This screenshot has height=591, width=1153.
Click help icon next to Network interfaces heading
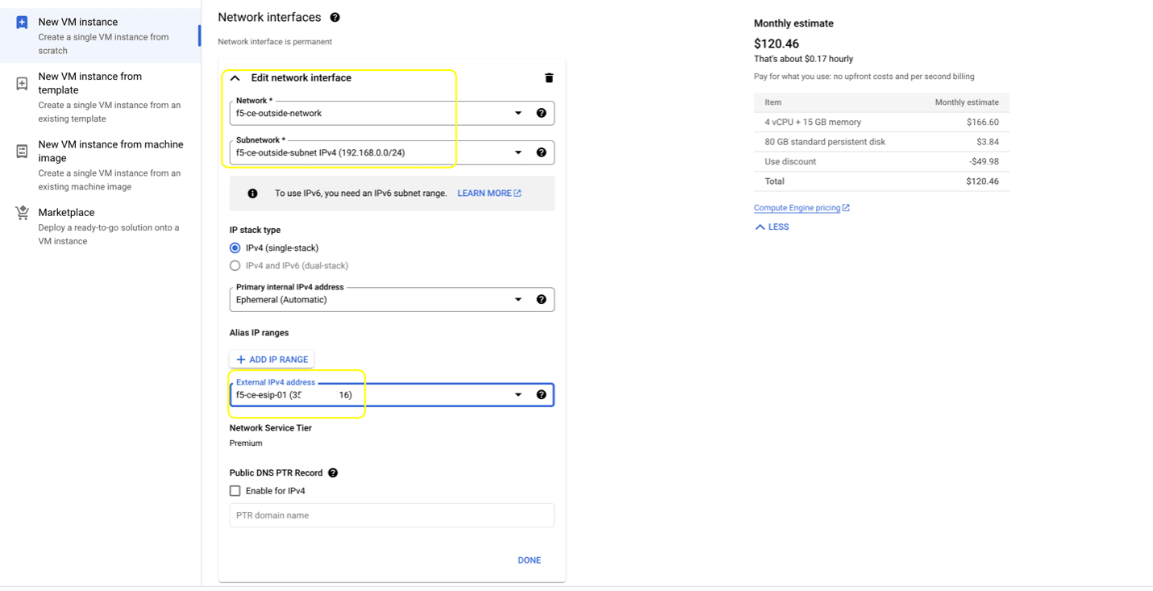335,18
